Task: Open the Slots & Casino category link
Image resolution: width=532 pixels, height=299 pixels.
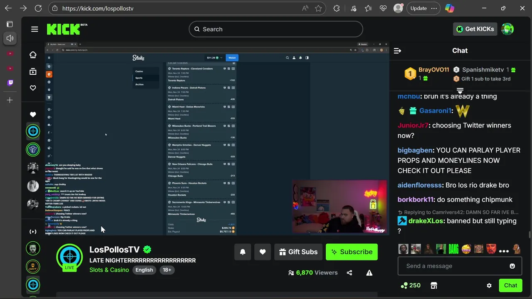Action: pyautogui.click(x=109, y=270)
